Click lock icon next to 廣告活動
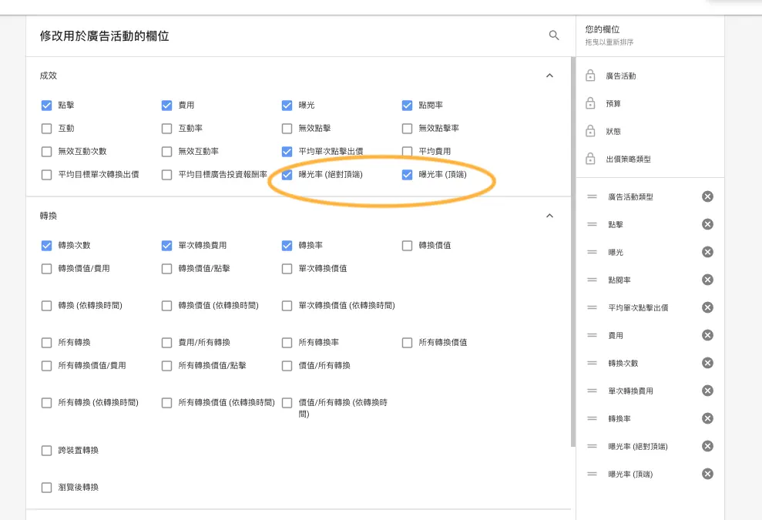762x520 pixels. 590,75
